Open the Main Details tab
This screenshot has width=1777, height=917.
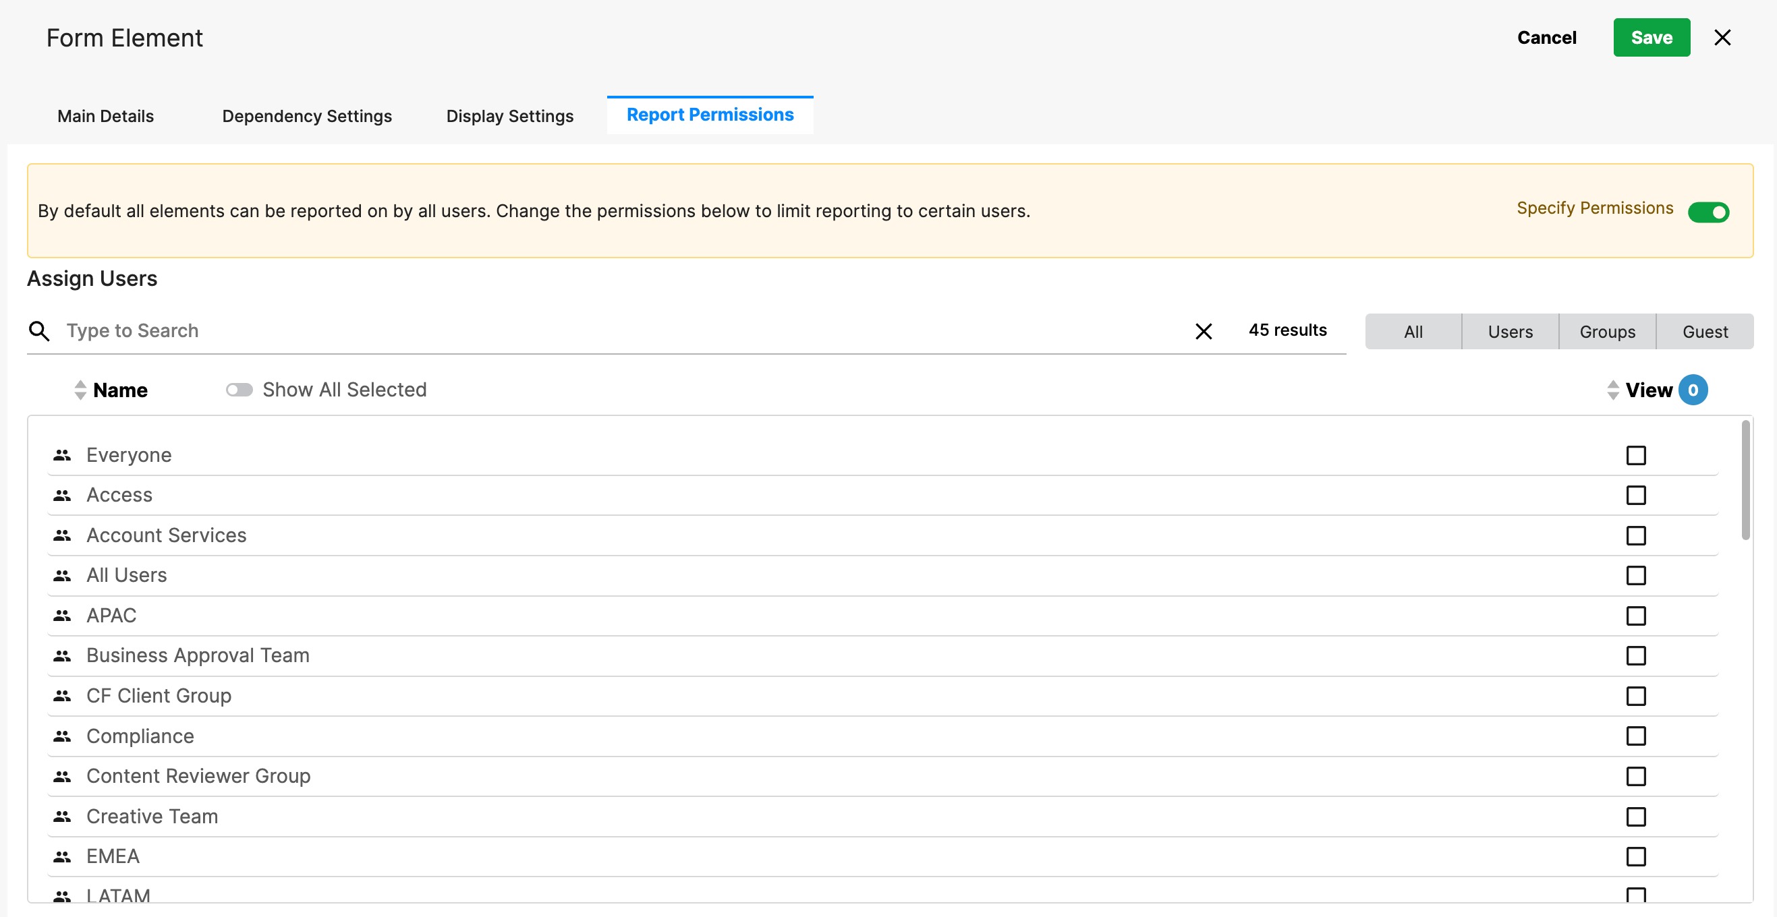[105, 116]
